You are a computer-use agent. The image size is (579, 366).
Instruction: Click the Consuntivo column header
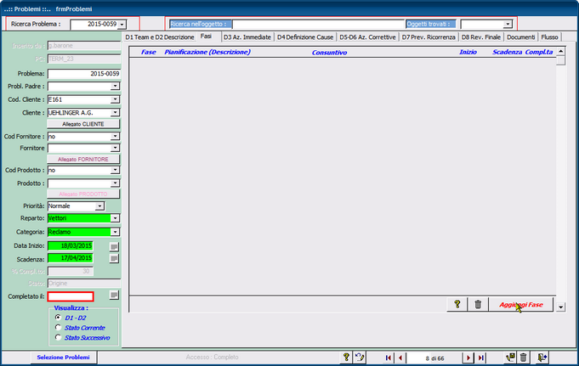(329, 53)
